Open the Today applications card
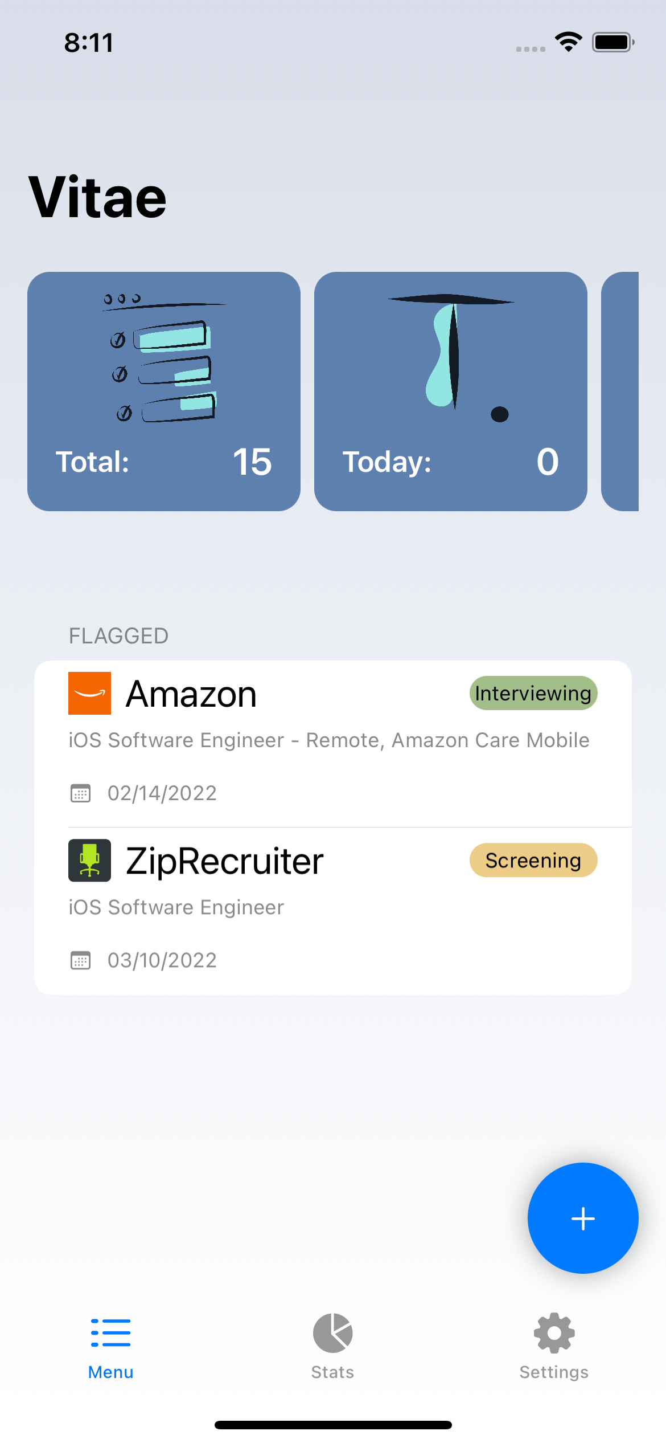The width and height of the screenshot is (666, 1443). pyautogui.click(x=451, y=392)
